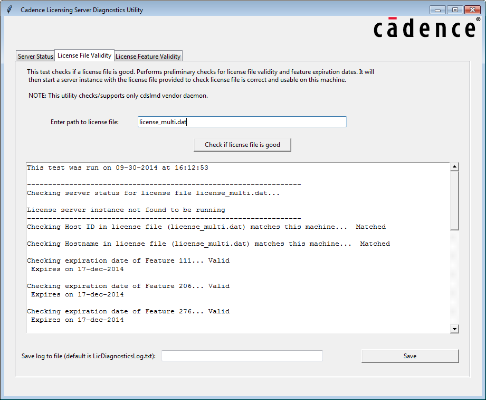Click the NOTE about cdslmd vendor daemon

[x=118, y=96]
